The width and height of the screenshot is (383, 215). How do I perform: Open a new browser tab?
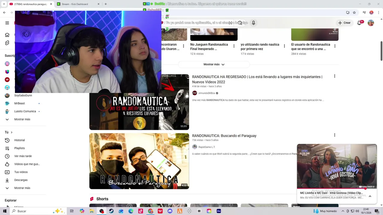point(106,4)
